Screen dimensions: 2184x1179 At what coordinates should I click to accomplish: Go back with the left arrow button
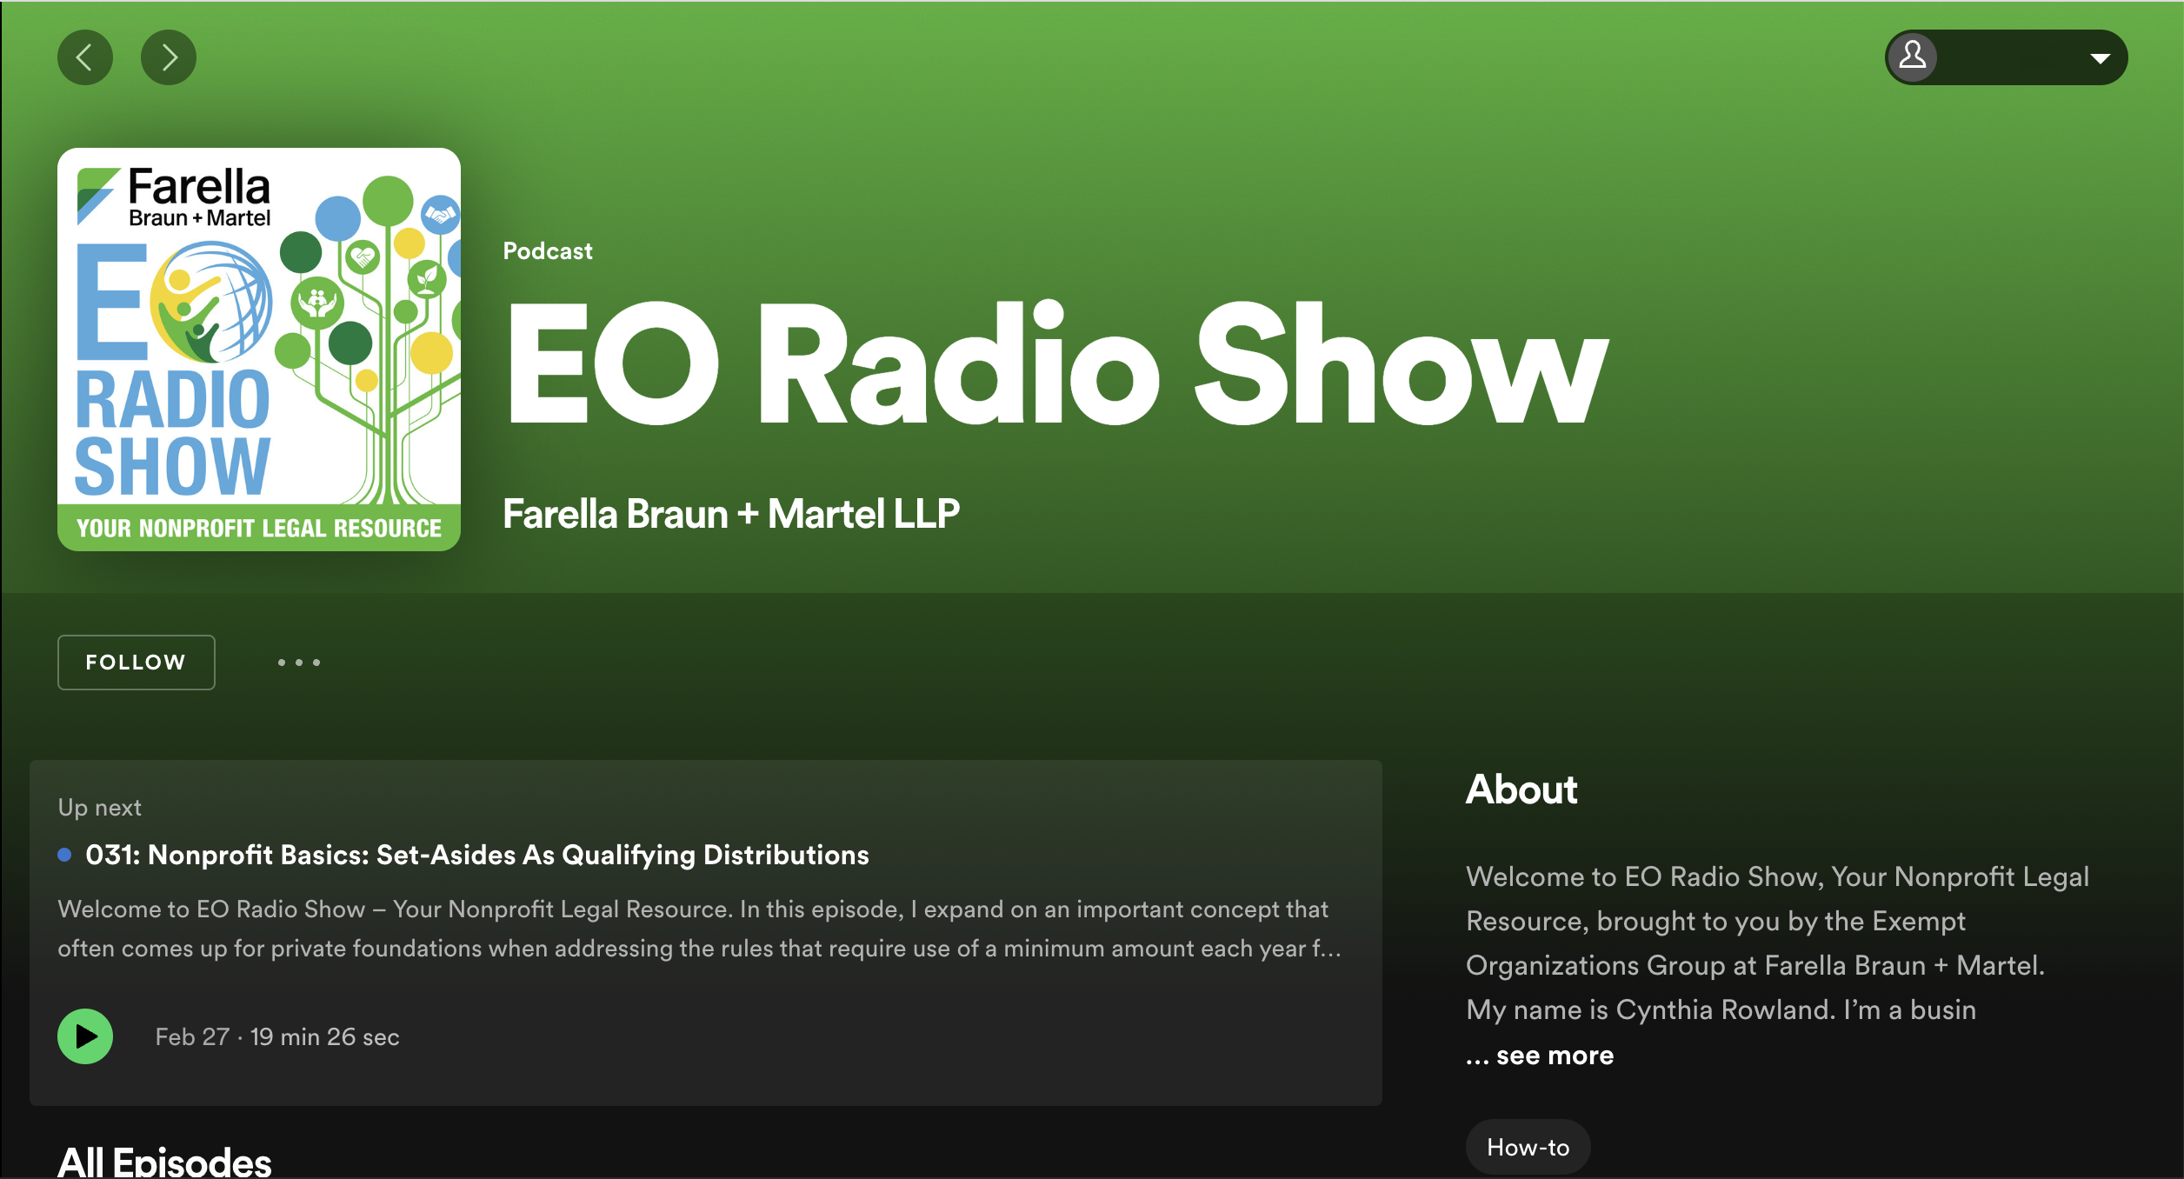tap(85, 57)
